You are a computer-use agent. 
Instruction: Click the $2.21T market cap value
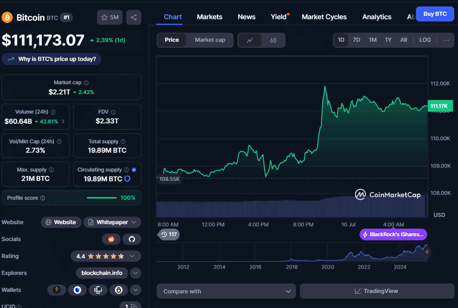59,92
